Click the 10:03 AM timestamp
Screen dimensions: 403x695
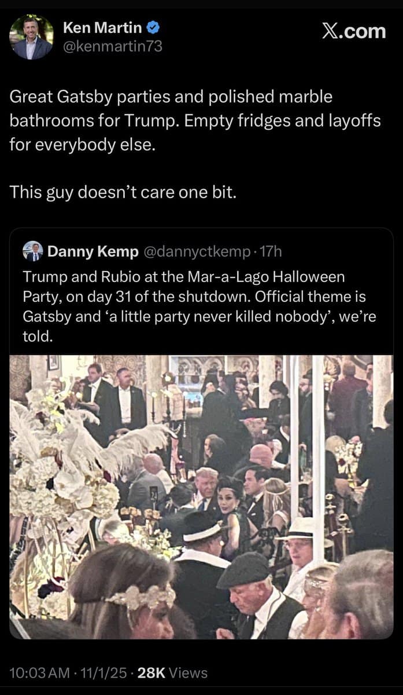click(x=38, y=672)
